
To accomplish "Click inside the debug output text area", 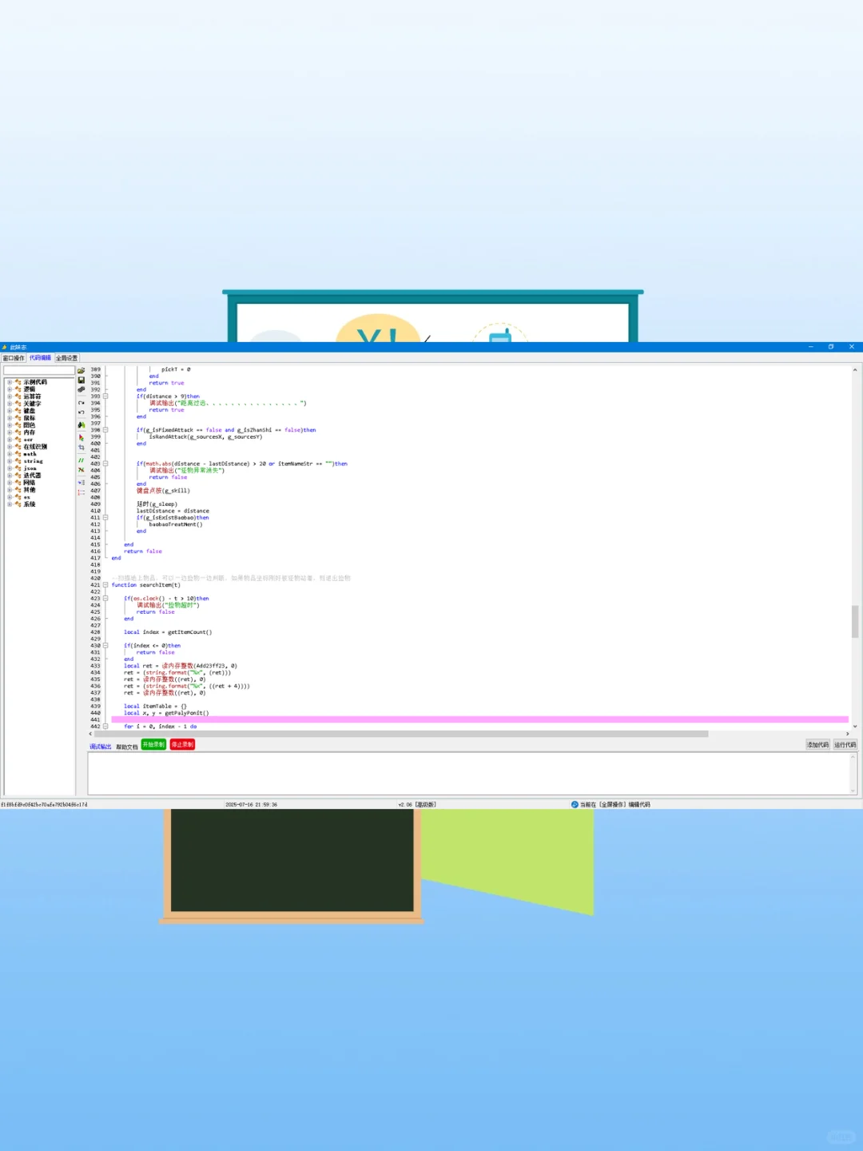I will tap(468, 774).
